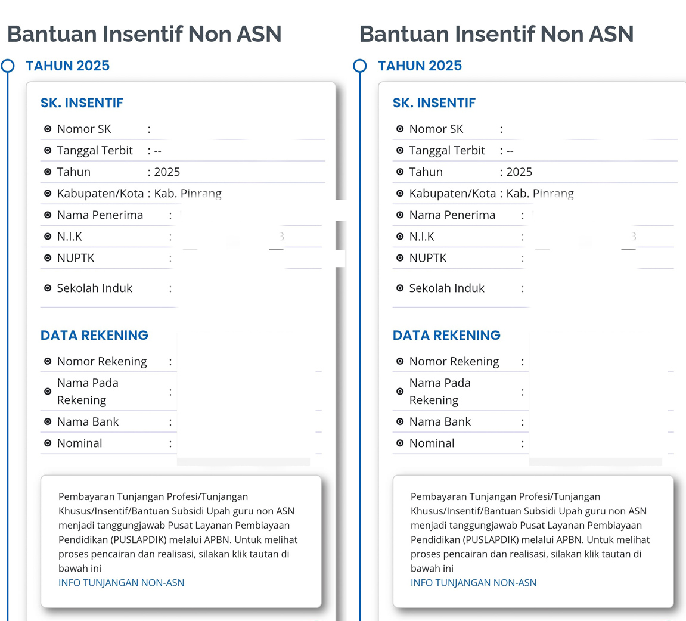Select the right DATA REKENING heading
Image resolution: width=686 pixels, height=621 pixels.
[x=446, y=335]
